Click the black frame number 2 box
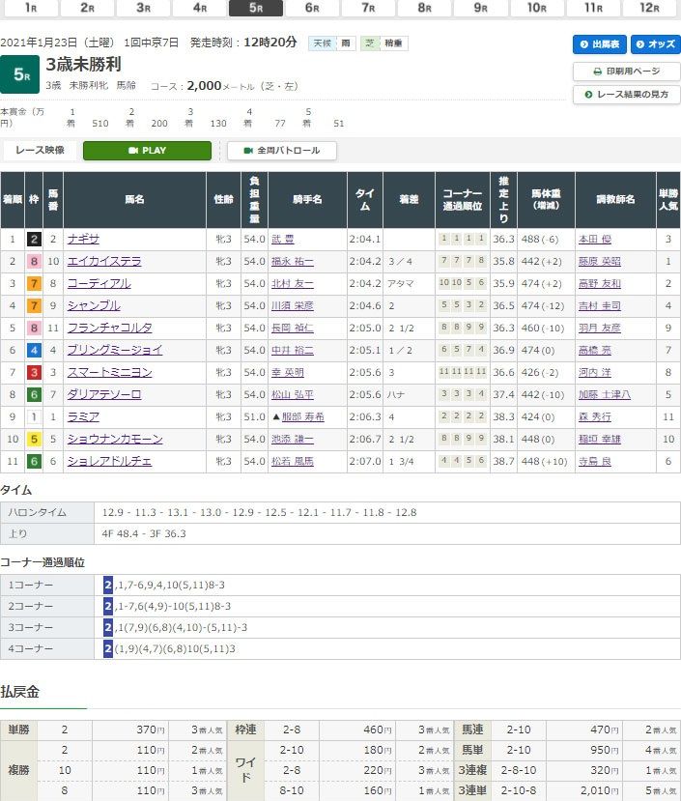681x801 pixels. [x=33, y=239]
